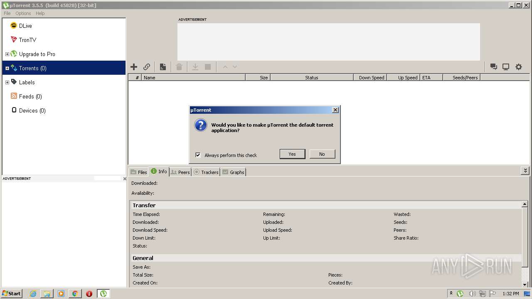
Task: Click the Stop torrent square icon
Action: 208,67
